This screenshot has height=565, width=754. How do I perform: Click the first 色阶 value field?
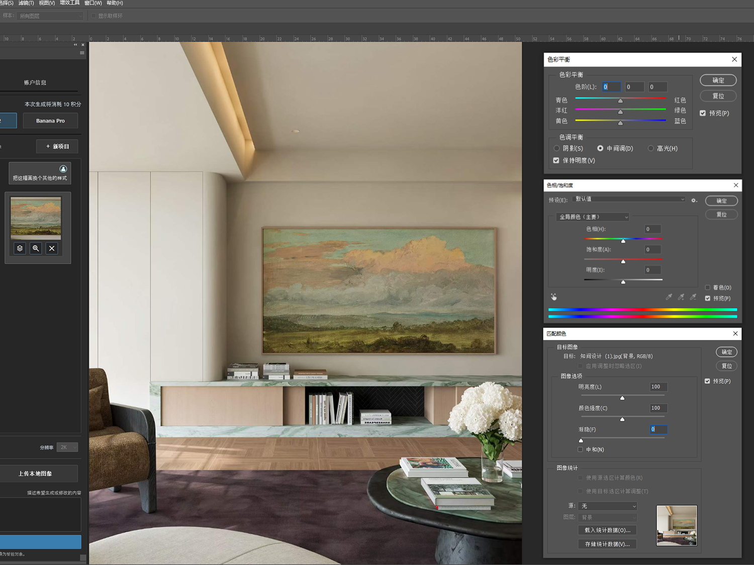coord(612,87)
